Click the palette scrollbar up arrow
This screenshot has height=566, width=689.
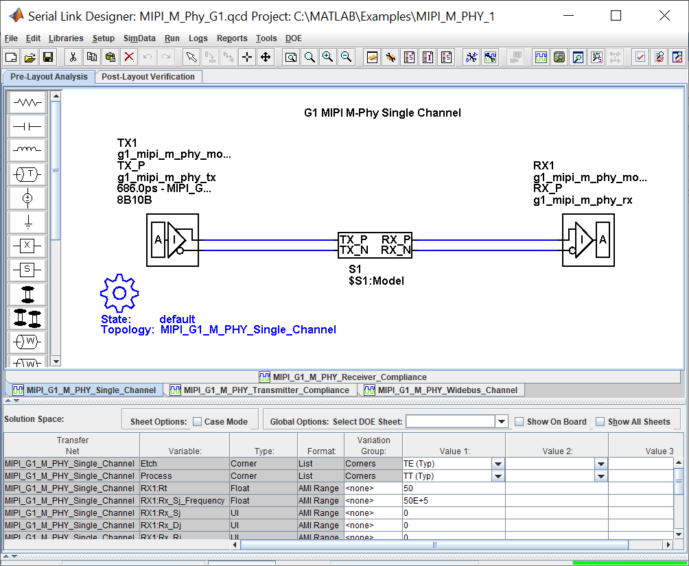(56, 96)
